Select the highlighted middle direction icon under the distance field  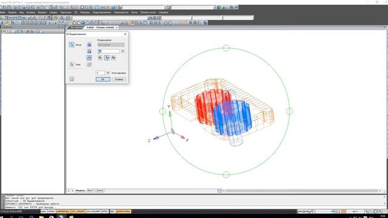point(107,58)
